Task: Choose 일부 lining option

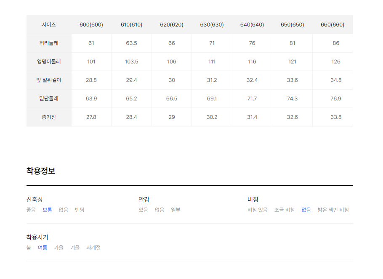Action: 176,210
